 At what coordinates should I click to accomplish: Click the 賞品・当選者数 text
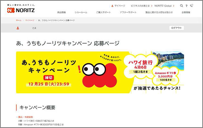click(26, 117)
